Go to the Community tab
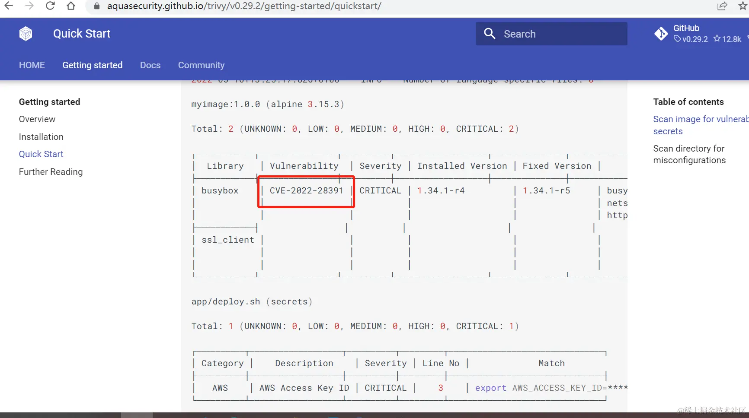Image resolution: width=749 pixels, height=418 pixels. [x=202, y=65]
